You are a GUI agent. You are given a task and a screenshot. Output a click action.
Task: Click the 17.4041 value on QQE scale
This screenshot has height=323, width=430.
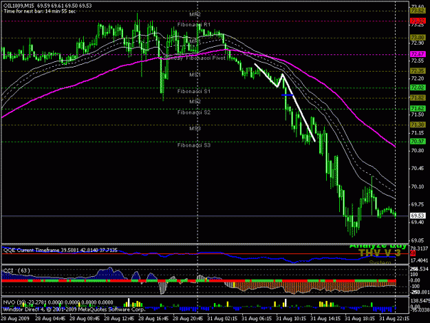tap(420, 260)
